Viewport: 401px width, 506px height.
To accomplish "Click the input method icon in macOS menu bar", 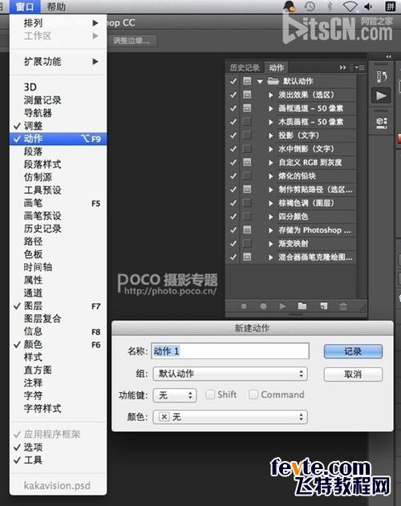I will click(390, 6).
